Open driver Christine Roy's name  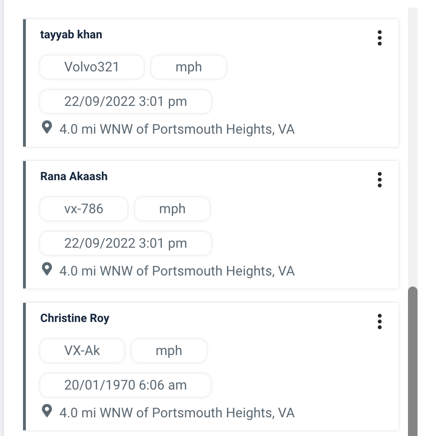click(75, 318)
